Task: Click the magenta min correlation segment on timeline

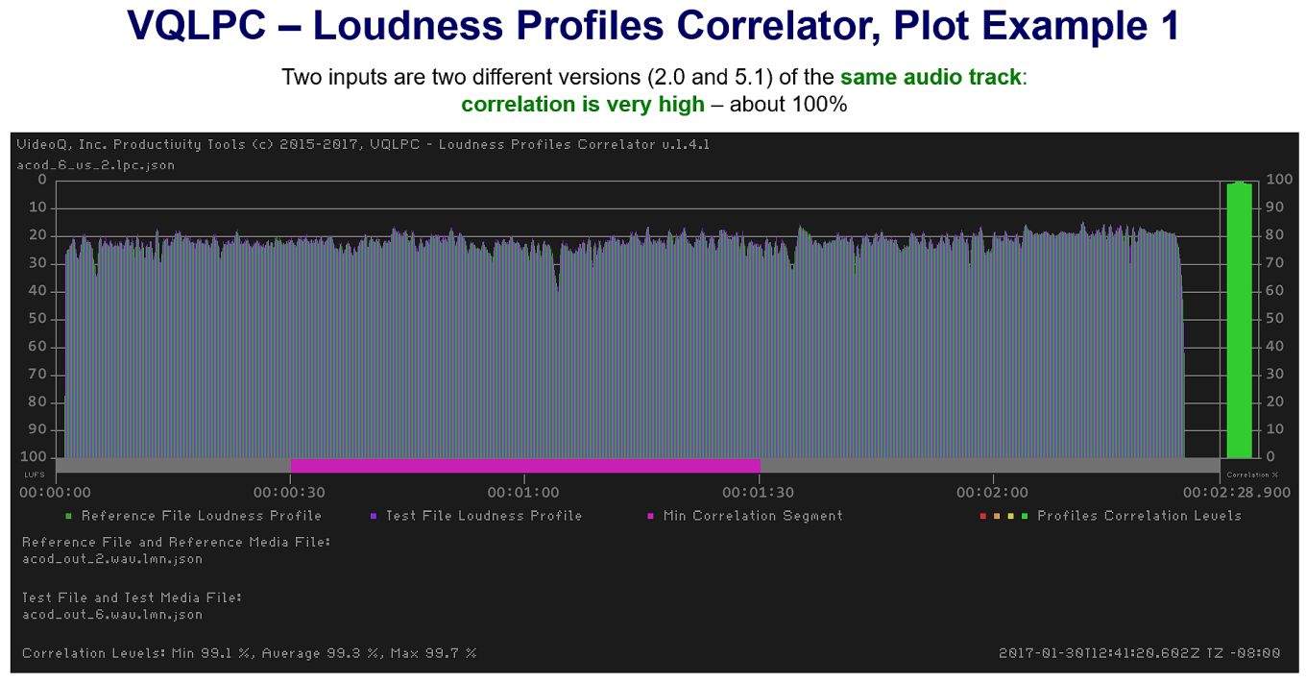Action: click(x=525, y=466)
